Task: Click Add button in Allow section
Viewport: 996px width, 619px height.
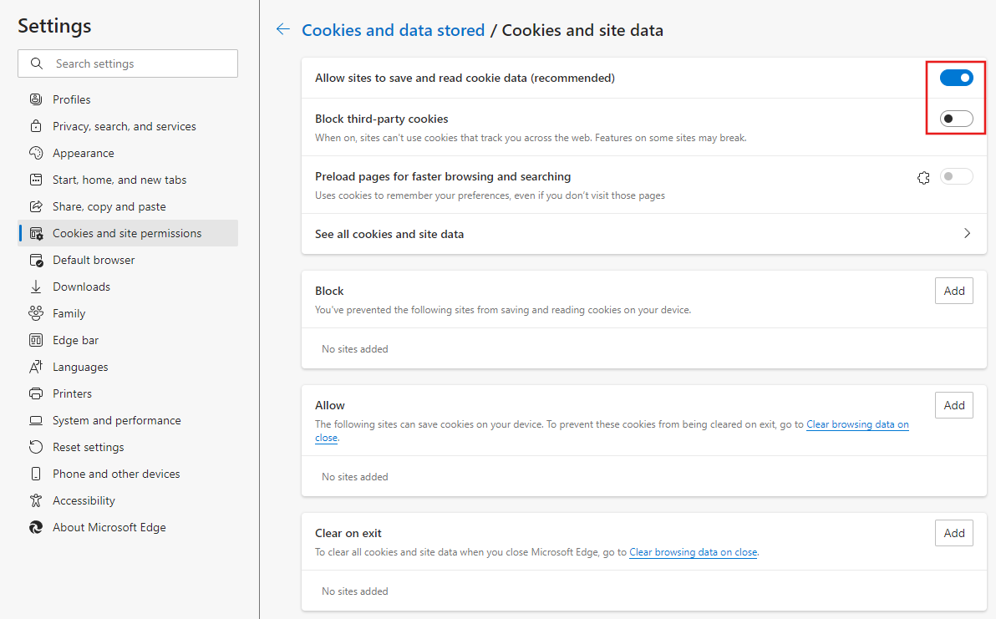Action: point(953,405)
